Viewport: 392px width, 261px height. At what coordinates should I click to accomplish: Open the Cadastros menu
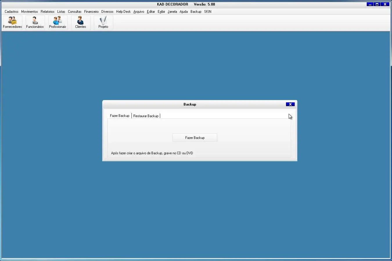tap(12, 12)
